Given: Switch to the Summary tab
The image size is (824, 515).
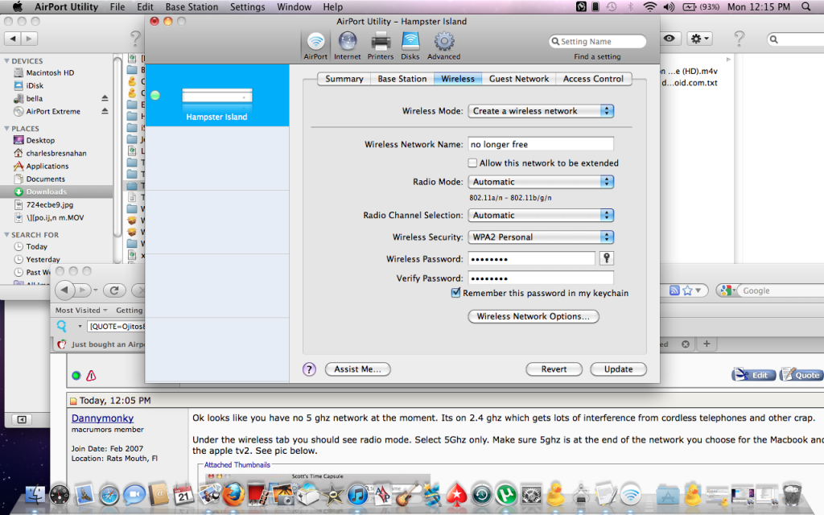Looking at the screenshot, I should pos(344,79).
